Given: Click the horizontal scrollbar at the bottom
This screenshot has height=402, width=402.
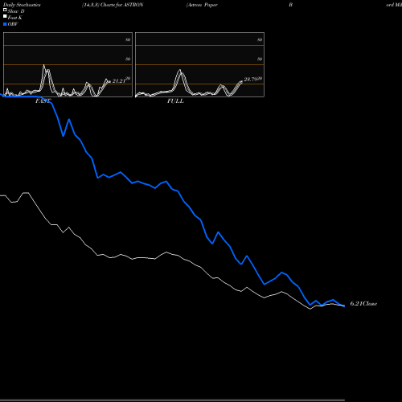Looking at the screenshot, I should pos(172,400).
